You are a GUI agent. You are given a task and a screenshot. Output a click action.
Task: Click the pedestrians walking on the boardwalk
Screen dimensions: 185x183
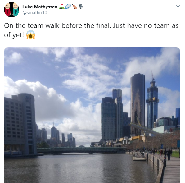(x=166, y=153)
